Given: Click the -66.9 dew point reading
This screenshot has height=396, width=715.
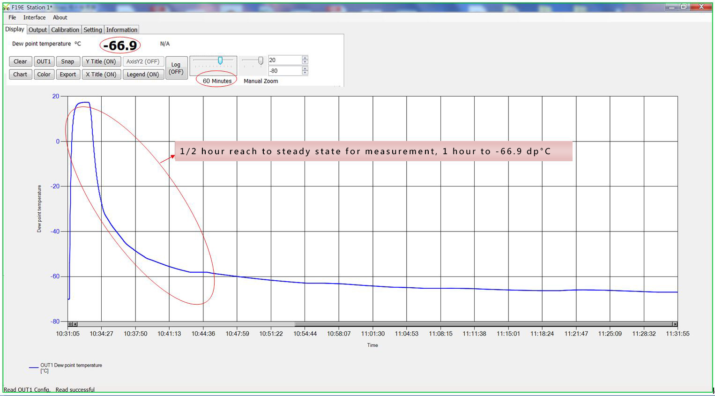Looking at the screenshot, I should pos(120,45).
